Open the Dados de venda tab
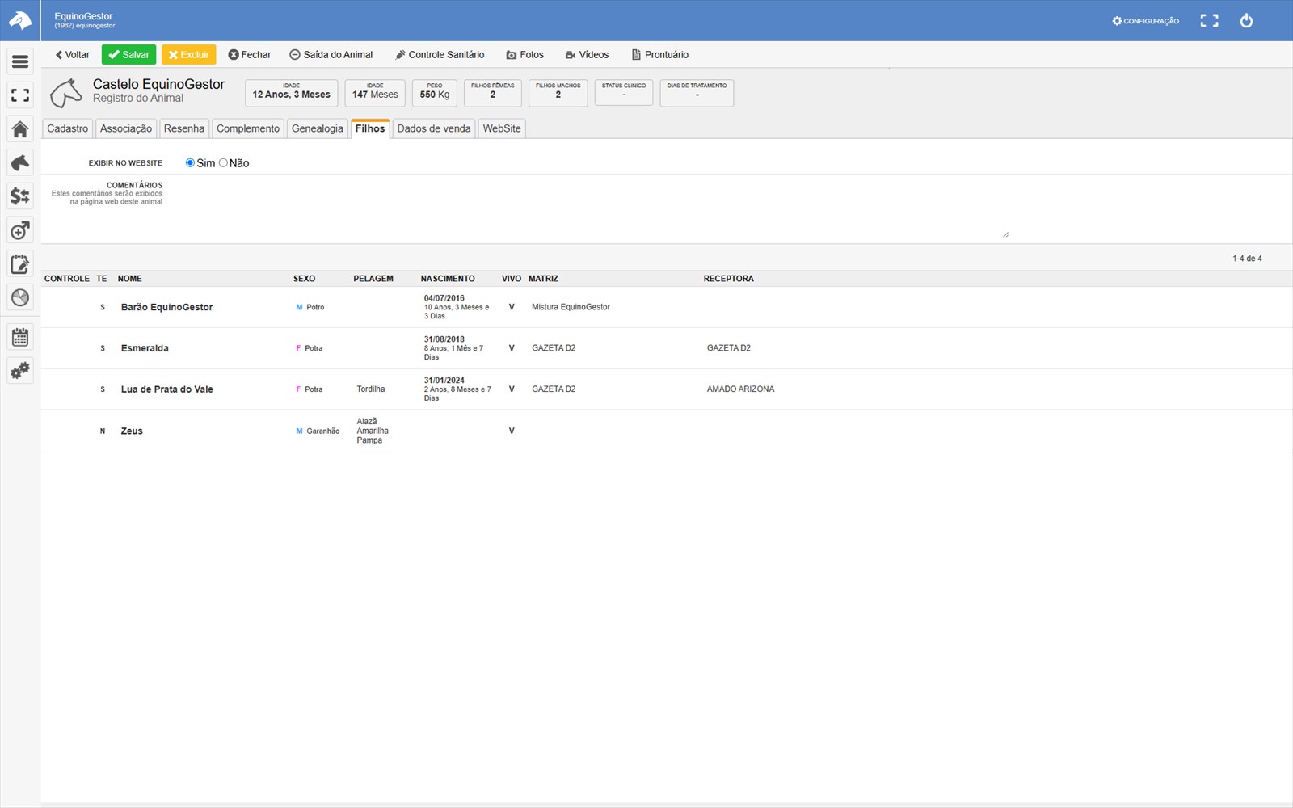This screenshot has width=1293, height=808. (x=434, y=128)
